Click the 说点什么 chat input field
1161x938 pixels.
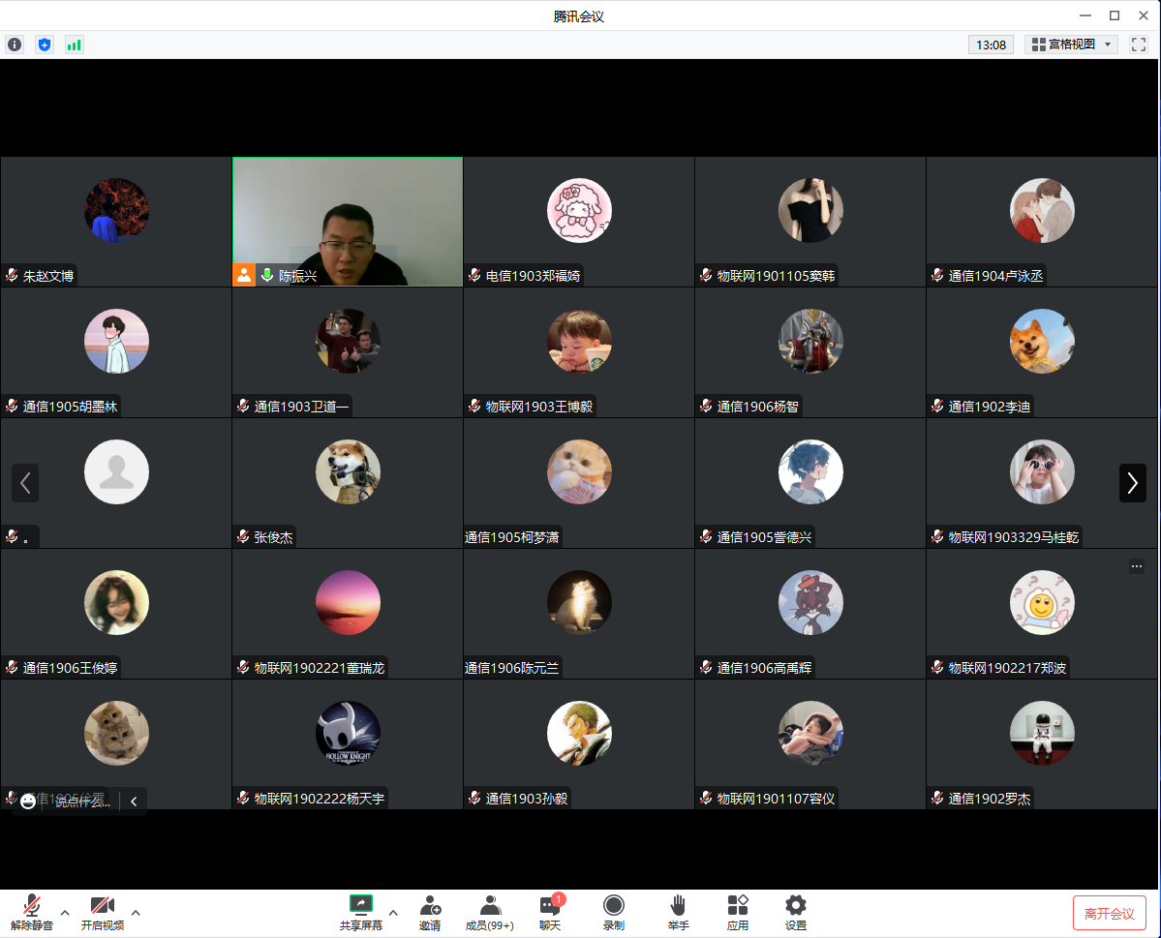[x=81, y=802]
